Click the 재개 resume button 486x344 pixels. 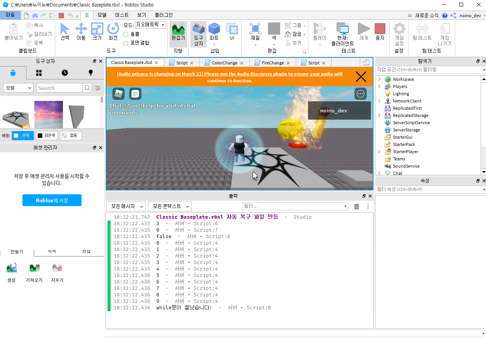[x=364, y=32]
